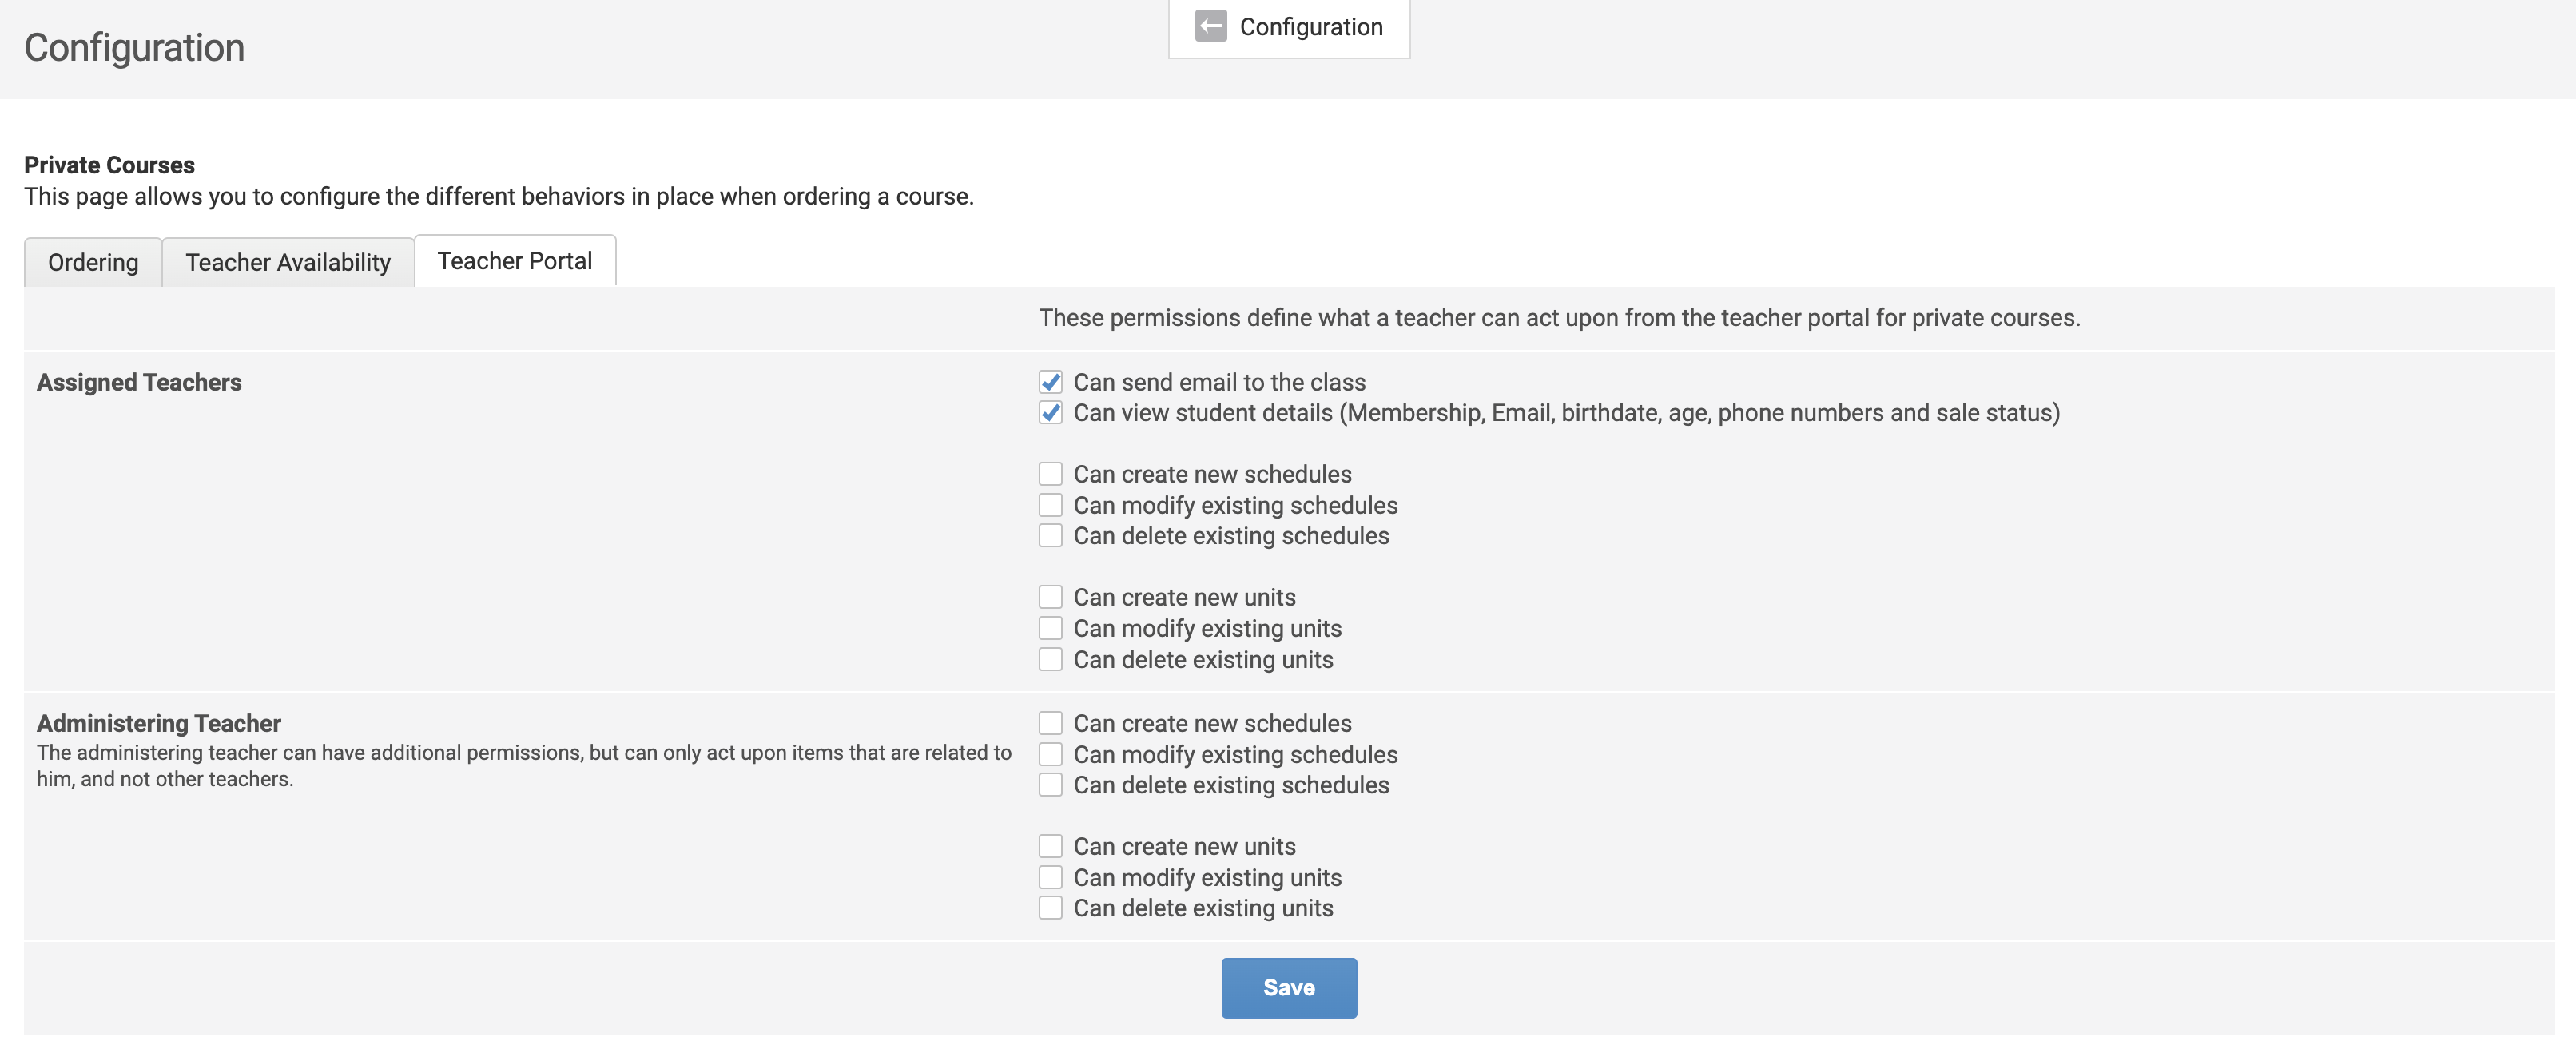Select the Teacher Portal tab
Viewport: 2576px width, 1053px height.
pyautogui.click(x=515, y=261)
